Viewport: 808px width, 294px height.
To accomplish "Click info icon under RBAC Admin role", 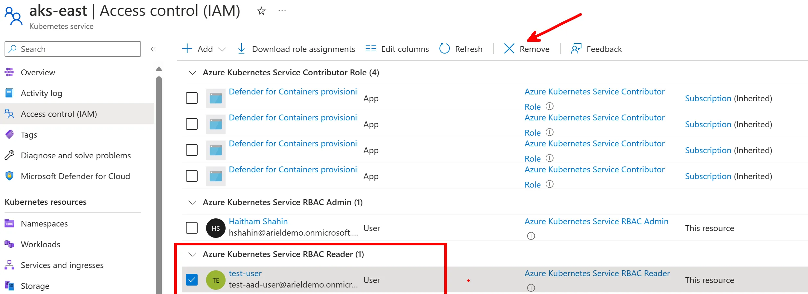I will [x=531, y=236].
